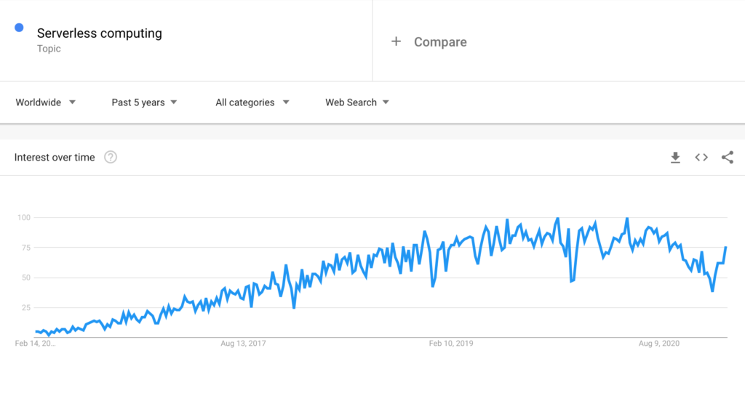Click the Interest over time heading
The width and height of the screenshot is (745, 393).
point(55,158)
